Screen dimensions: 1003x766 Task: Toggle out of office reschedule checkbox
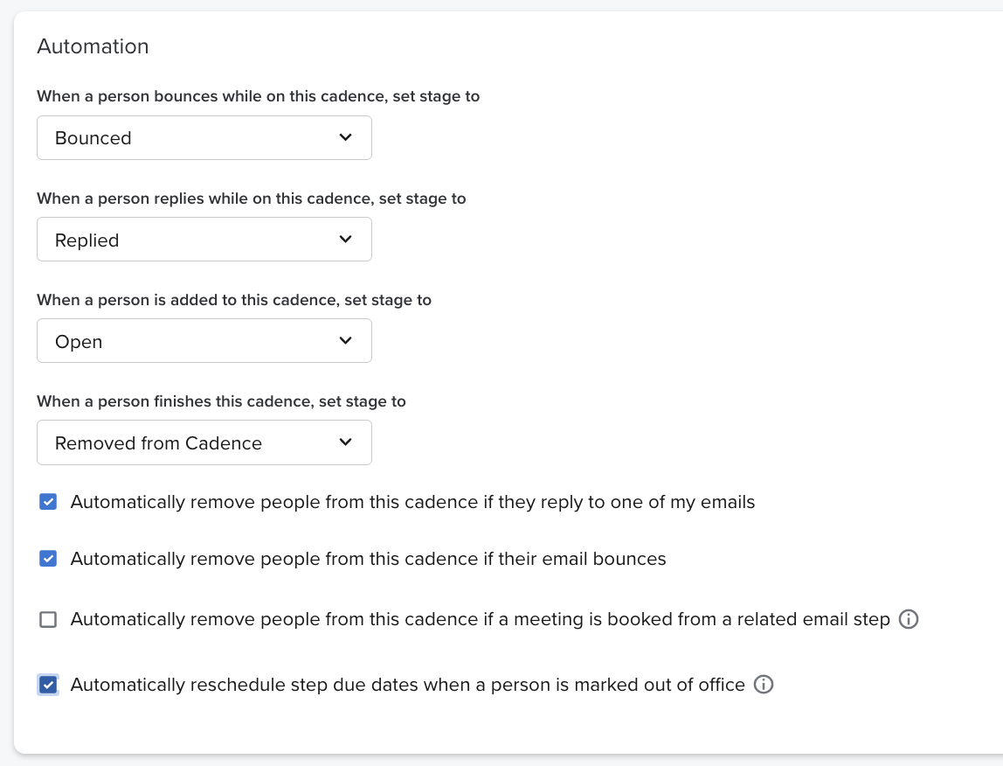tap(48, 685)
